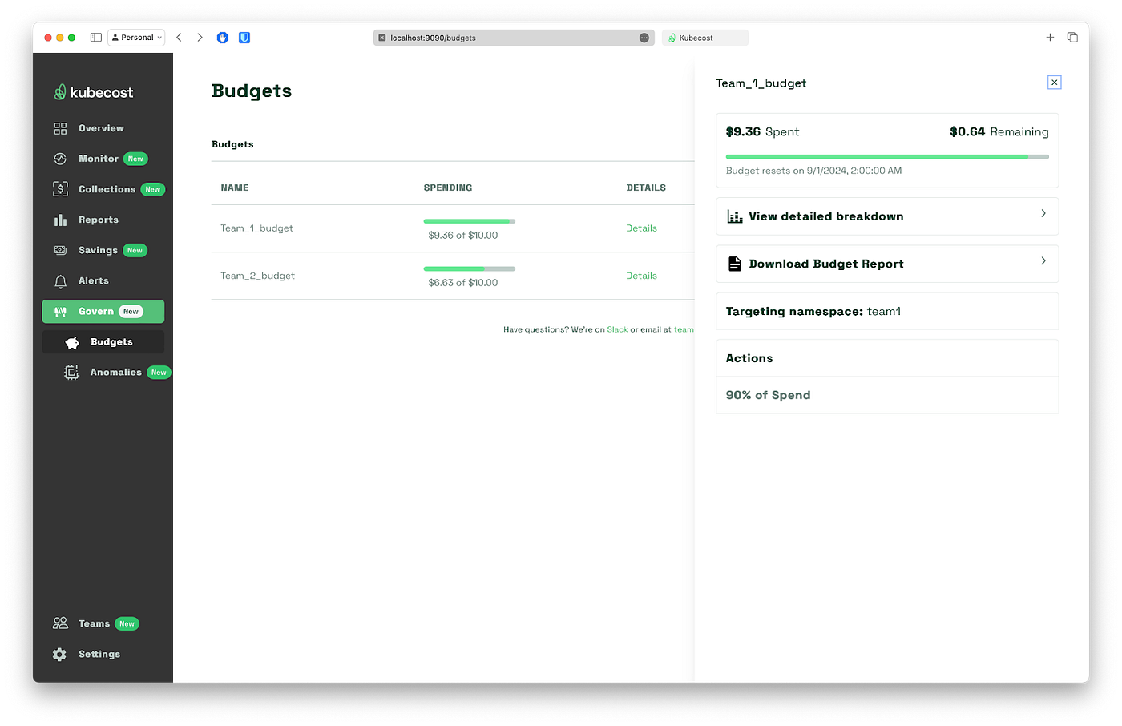Click the Targeting namespace team1 text
Viewport: 1122px width, 726px height.
pyautogui.click(x=813, y=311)
